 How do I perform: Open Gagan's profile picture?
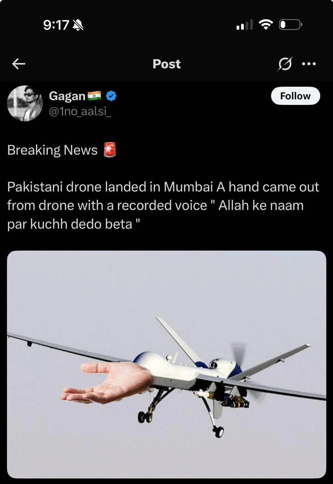point(25,103)
